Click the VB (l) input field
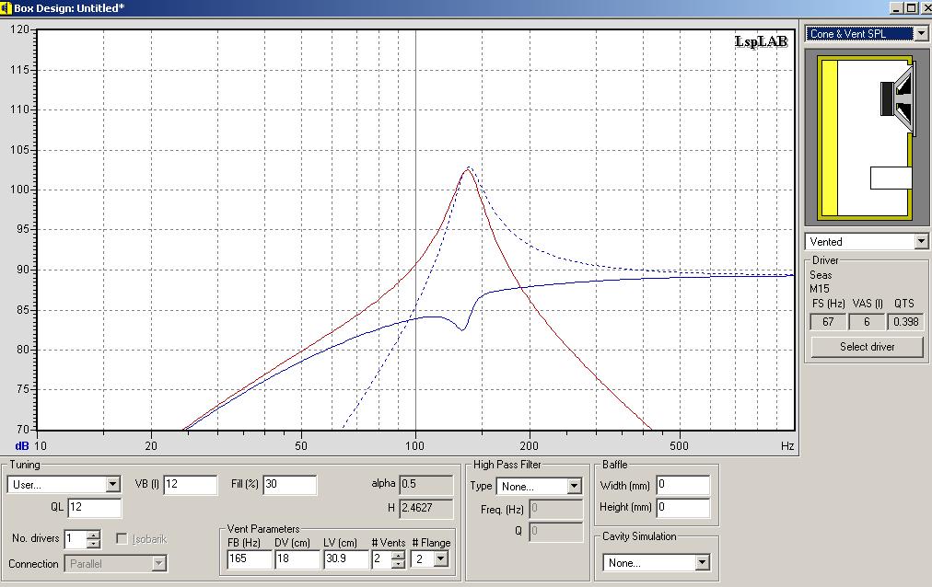The width and height of the screenshot is (932, 587). tap(190, 484)
